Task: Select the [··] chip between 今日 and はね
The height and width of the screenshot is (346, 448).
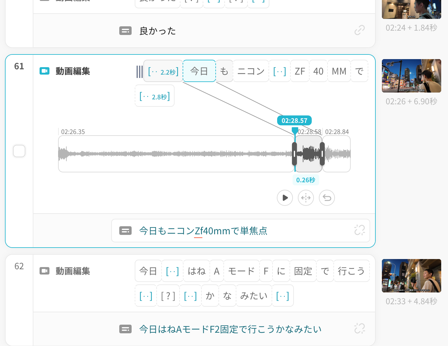Action: point(172,271)
